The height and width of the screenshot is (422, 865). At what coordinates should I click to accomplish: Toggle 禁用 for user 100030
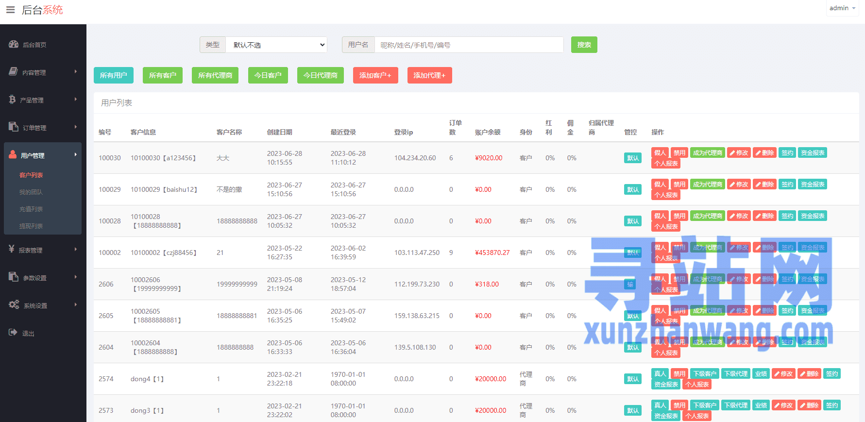click(x=679, y=153)
